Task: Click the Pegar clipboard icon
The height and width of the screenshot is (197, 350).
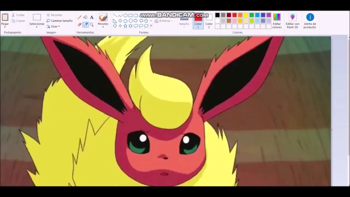Action: (5, 17)
